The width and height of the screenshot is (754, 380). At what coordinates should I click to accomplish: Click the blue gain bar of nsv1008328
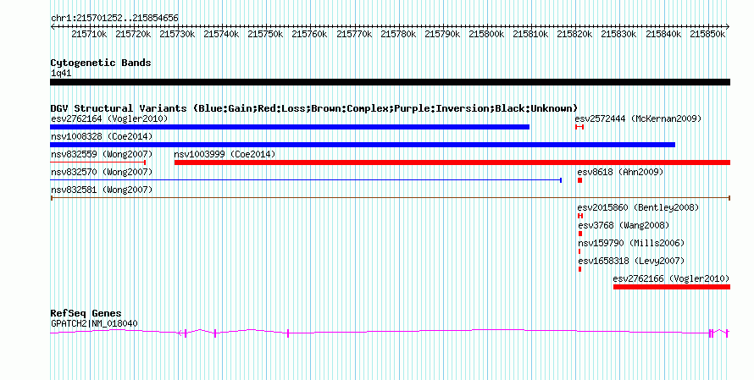(x=363, y=145)
